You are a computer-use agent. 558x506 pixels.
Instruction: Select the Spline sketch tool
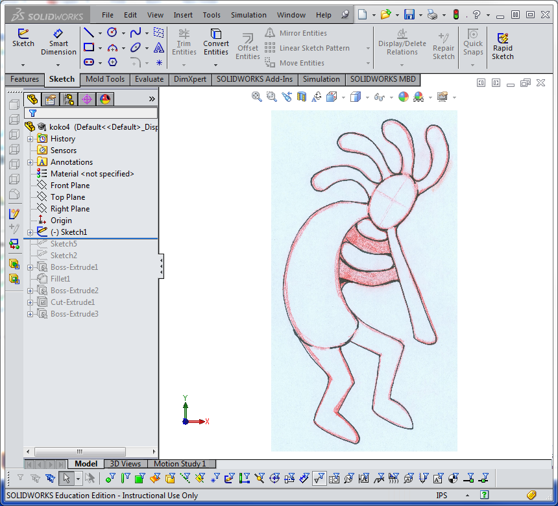coord(135,32)
